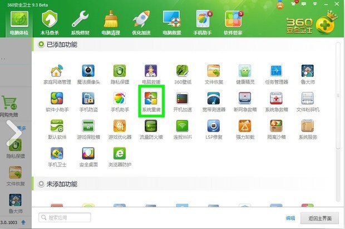Open the 鲁大师 icon in the grid

308,75
